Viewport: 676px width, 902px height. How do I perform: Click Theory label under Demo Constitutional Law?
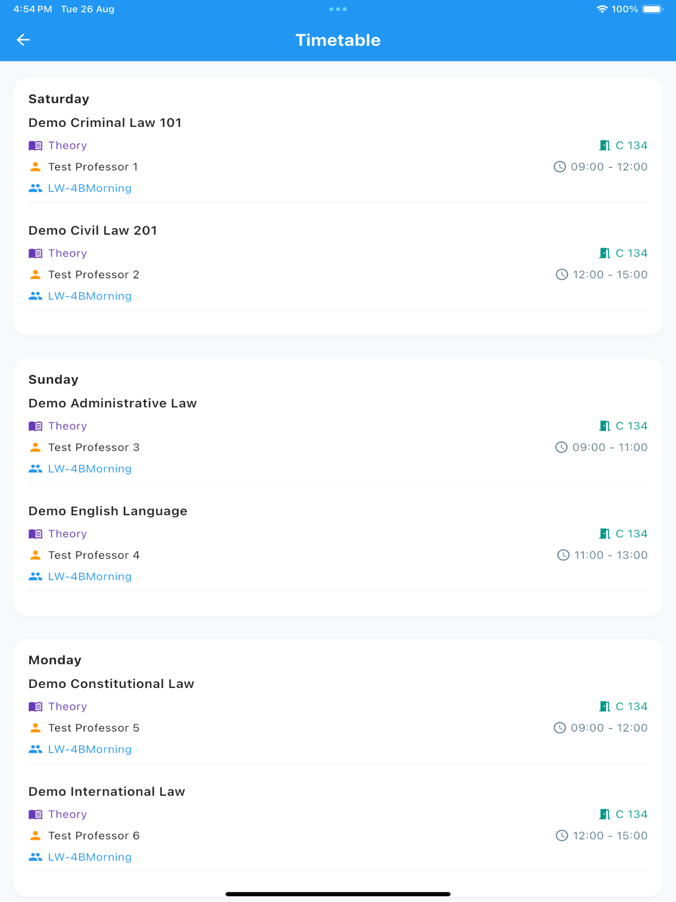point(68,707)
